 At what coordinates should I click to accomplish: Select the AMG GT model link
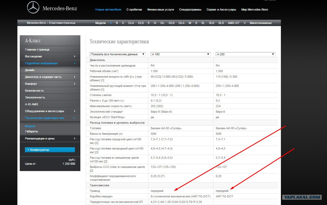coord(233,23)
